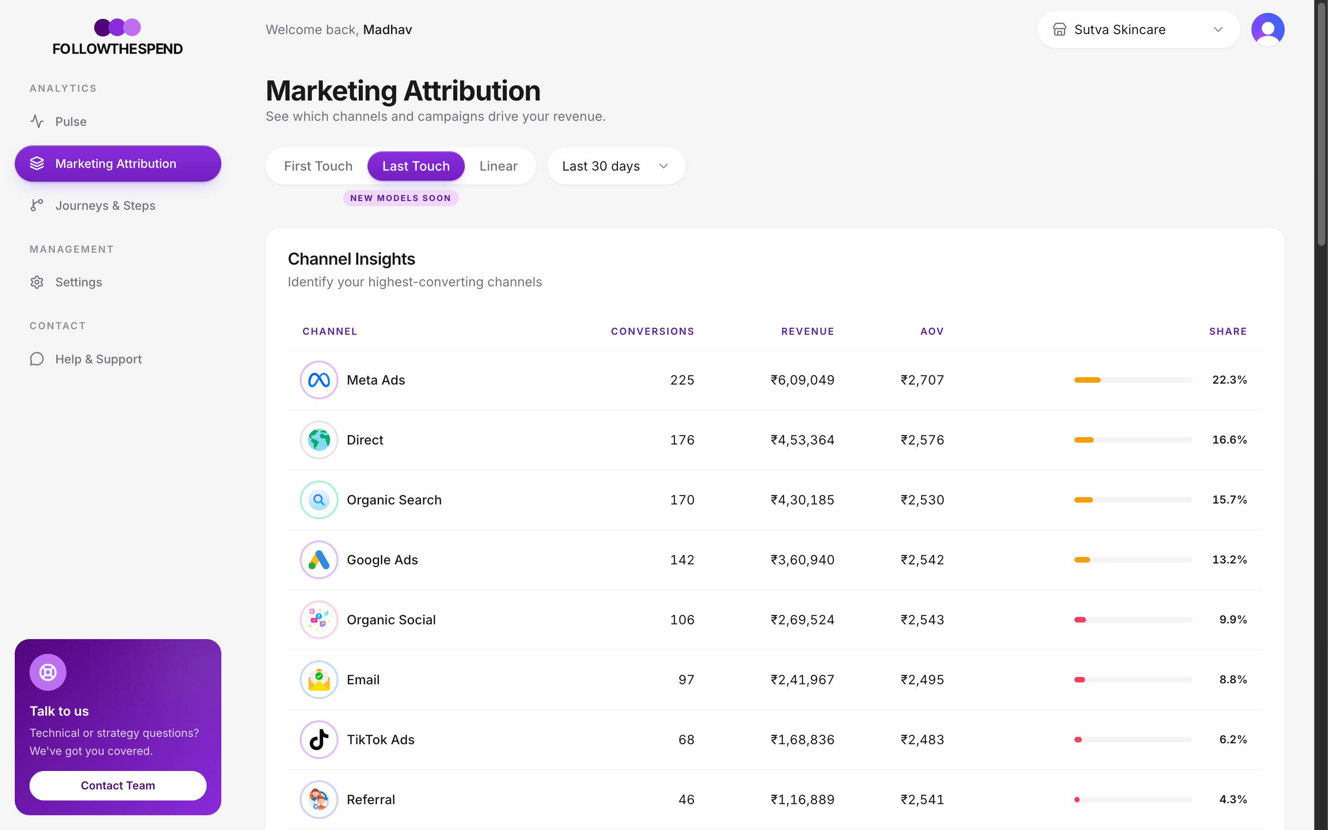
Task: Click the Email share value 8.8%
Action: coord(1233,680)
